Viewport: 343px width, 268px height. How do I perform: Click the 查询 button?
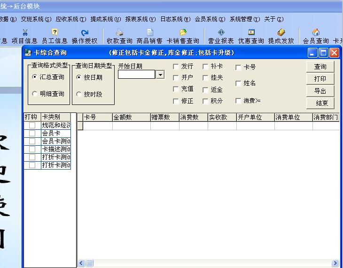coord(320,67)
